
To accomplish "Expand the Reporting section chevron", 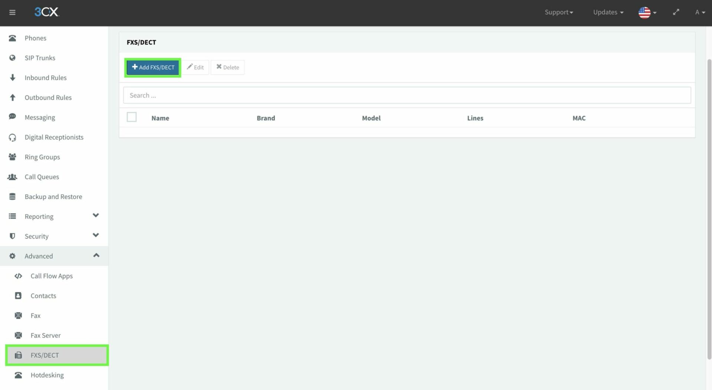I will pos(96,215).
